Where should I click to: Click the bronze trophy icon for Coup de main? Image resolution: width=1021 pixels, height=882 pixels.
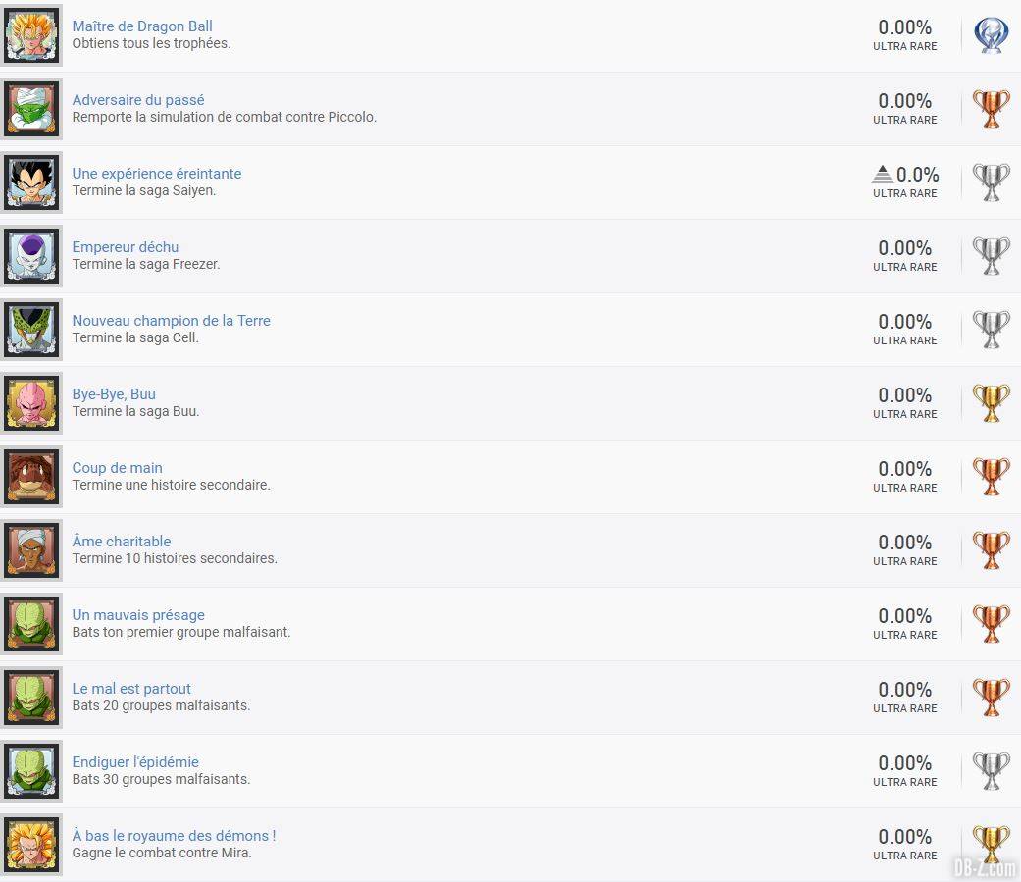click(x=991, y=477)
